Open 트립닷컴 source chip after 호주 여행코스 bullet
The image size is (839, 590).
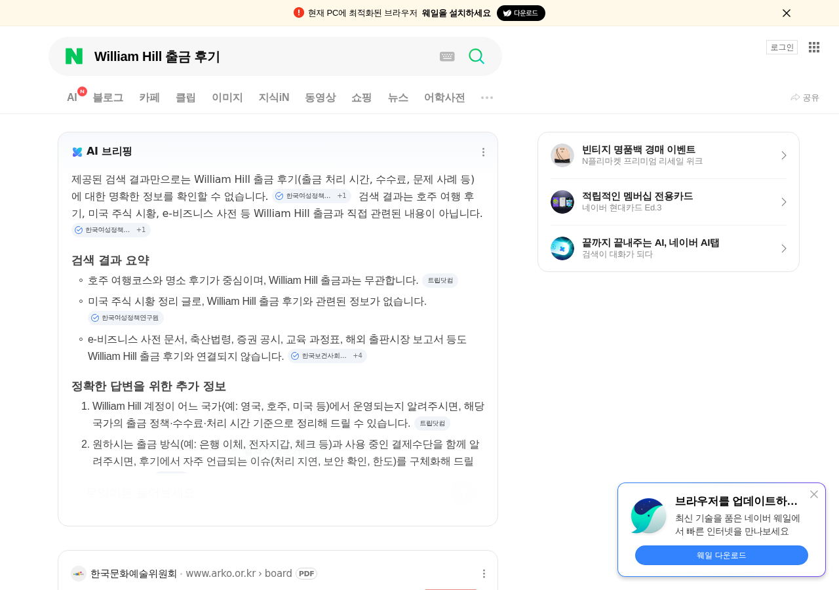pos(440,281)
